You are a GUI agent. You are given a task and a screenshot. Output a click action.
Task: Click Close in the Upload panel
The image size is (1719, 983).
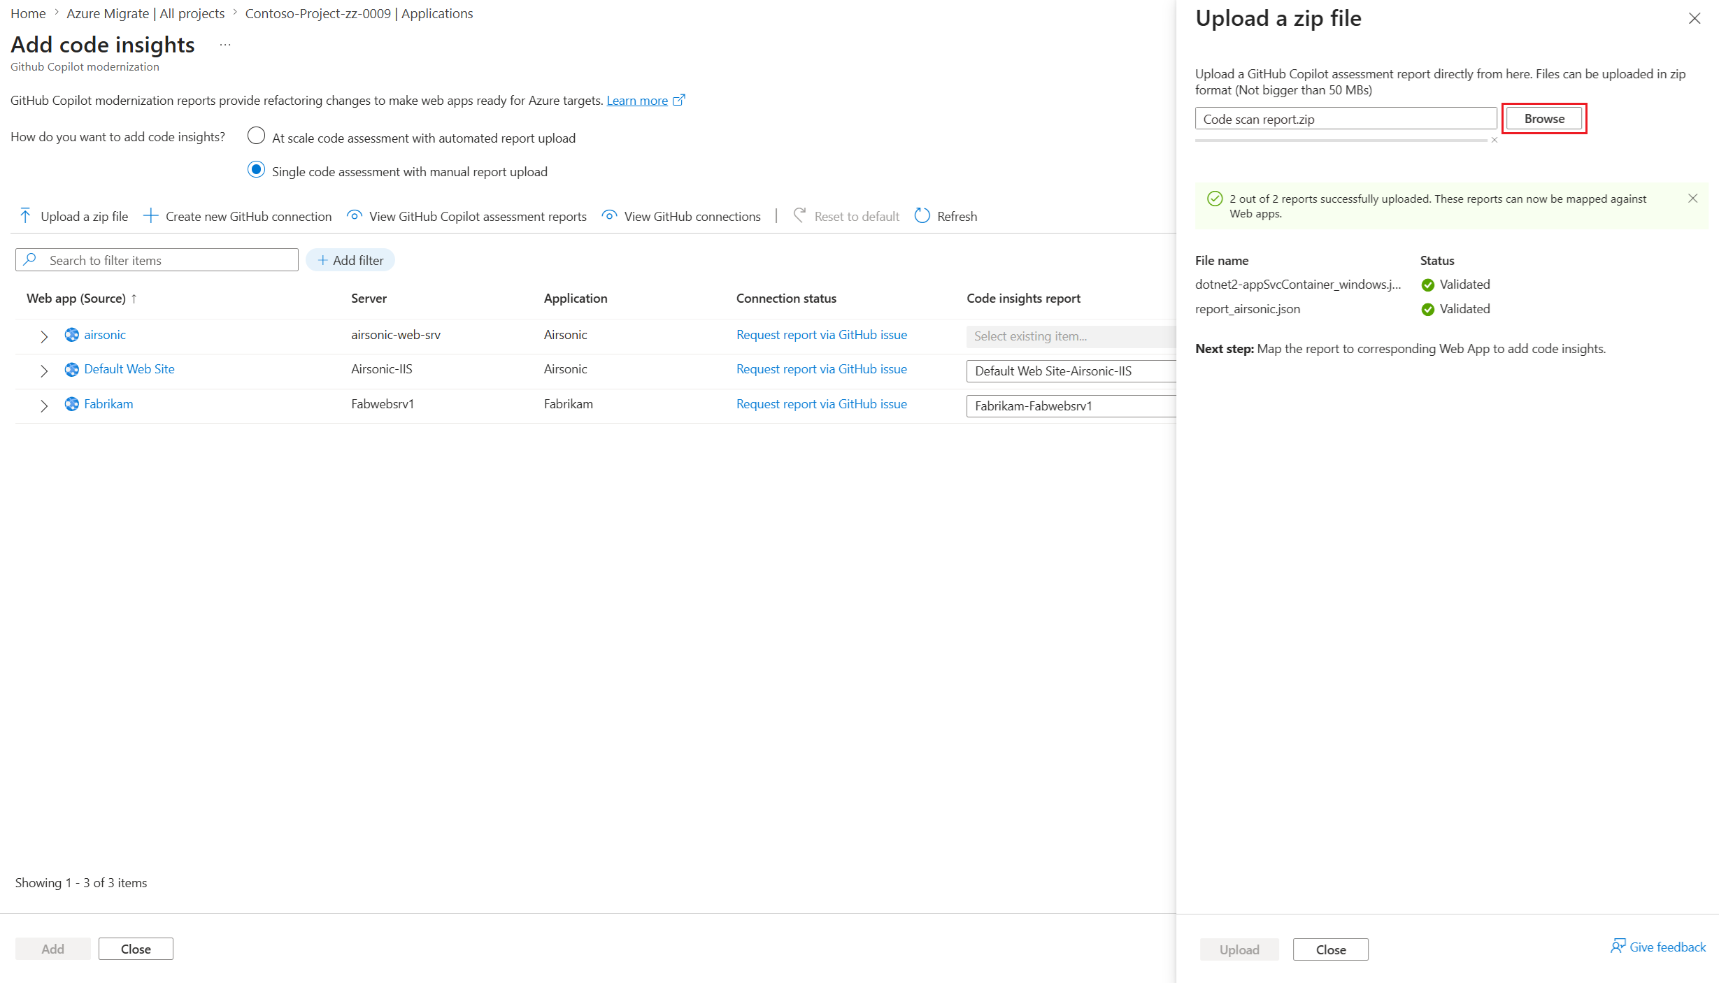[x=1330, y=949]
